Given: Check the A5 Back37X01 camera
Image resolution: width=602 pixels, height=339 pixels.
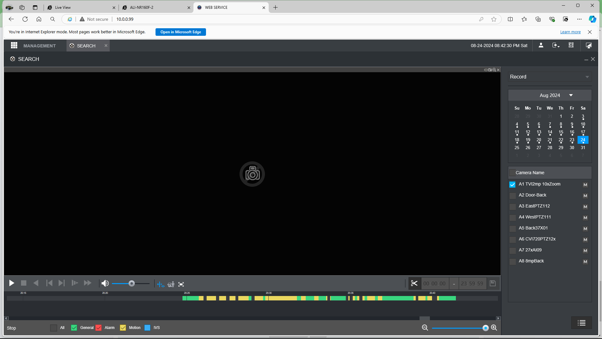Looking at the screenshot, I should click(513, 229).
